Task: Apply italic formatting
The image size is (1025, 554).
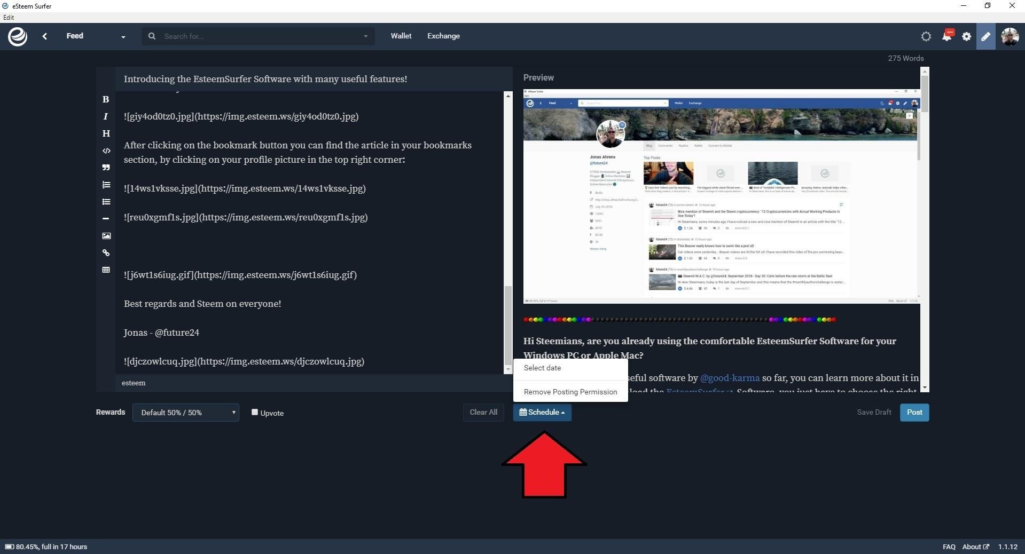Action: [106, 116]
